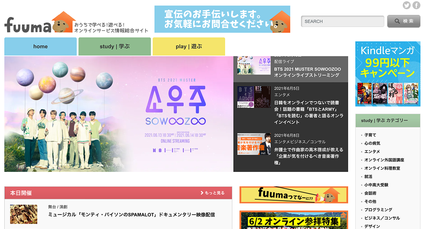Screen dimensions: 423x229
Task: Click the Twitter icon in the header
Action: pos(407,5)
